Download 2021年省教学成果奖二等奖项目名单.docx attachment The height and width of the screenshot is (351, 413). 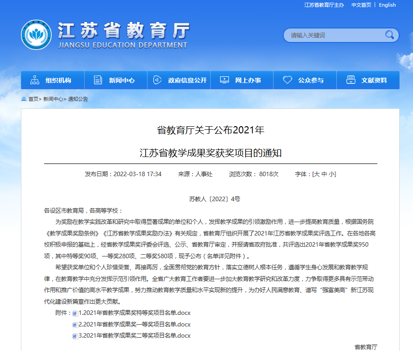tap(134, 335)
